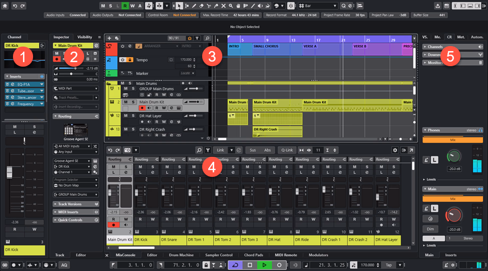Activate the Cycle loop button

point(235,265)
